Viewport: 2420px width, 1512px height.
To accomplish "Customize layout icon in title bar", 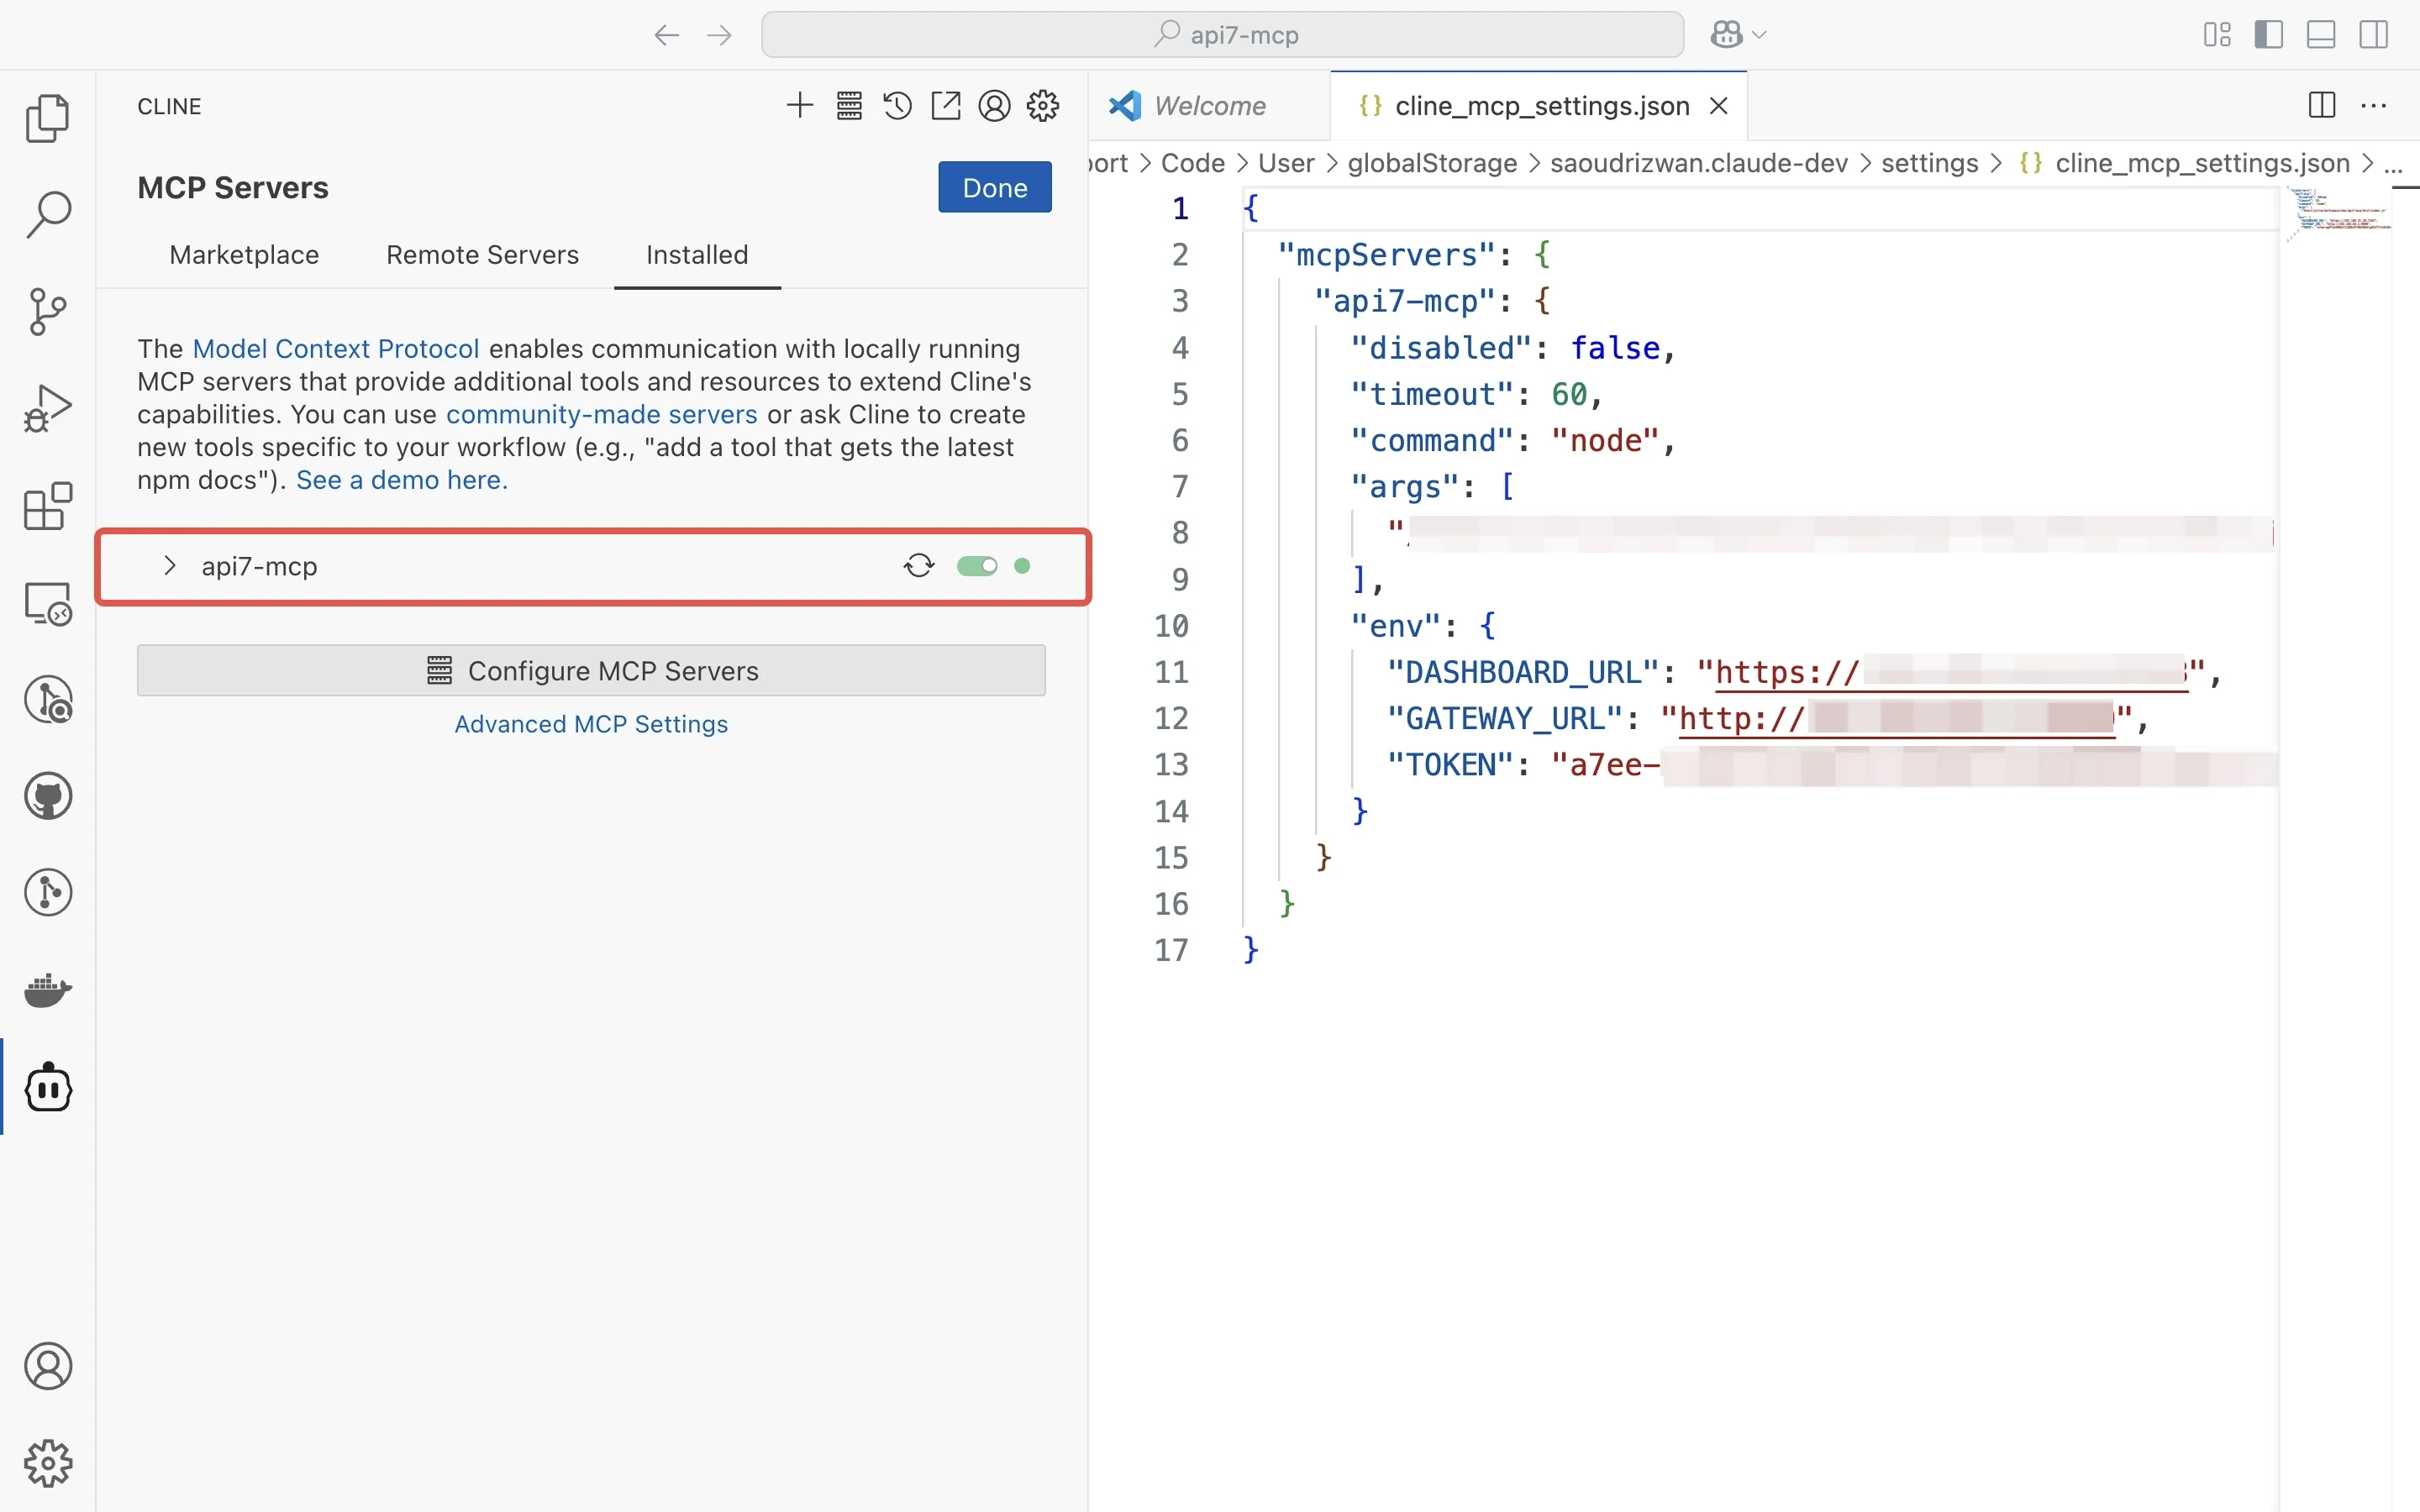I will tap(2217, 35).
